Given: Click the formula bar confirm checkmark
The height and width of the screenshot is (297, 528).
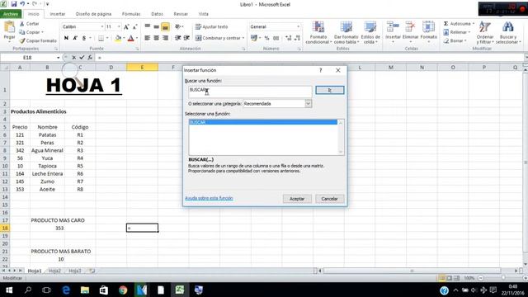Looking at the screenshot, I should click(x=82, y=58).
